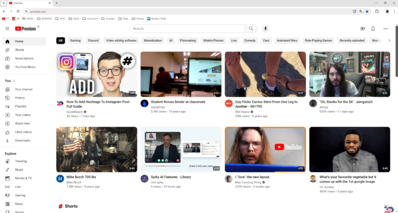Select the All filter chip
This screenshot has width=398, height=213.
(61, 41)
